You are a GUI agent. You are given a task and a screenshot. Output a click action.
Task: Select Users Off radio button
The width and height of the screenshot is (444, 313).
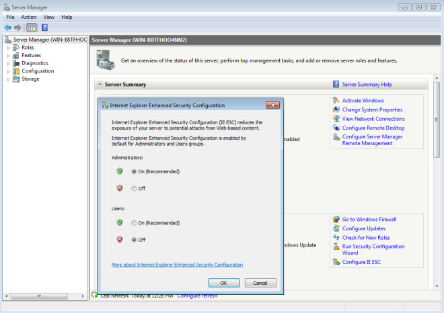[134, 240]
